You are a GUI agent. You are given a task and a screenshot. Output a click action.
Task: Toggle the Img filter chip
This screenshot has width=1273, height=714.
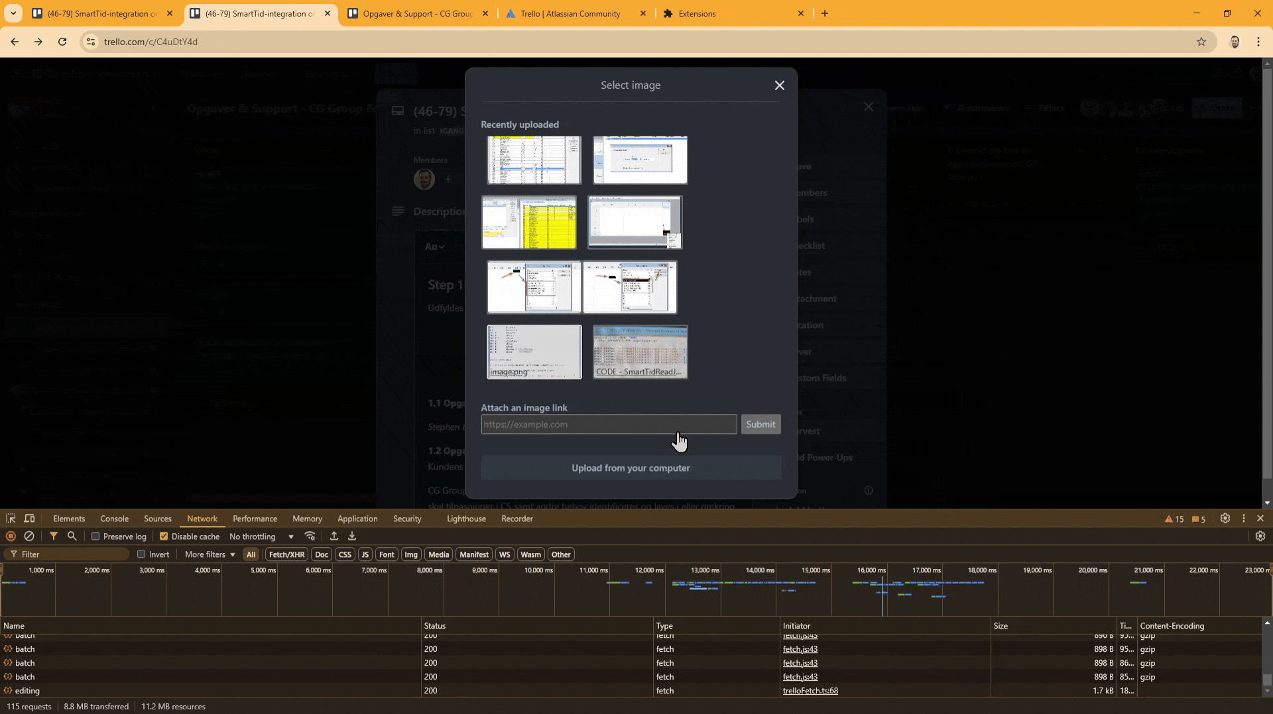click(x=411, y=554)
